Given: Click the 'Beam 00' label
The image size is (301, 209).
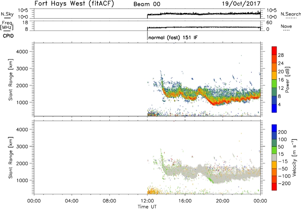Looking at the screenshot, I should click(147, 4).
